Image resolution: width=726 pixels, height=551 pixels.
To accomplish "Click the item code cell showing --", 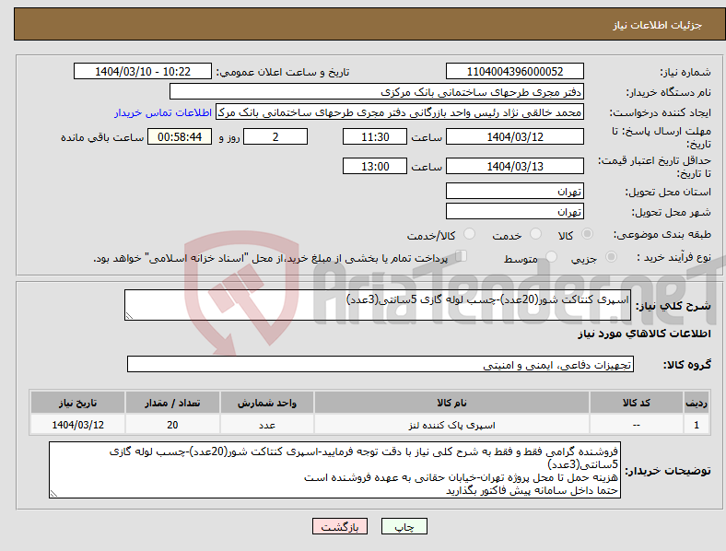I will point(637,425).
